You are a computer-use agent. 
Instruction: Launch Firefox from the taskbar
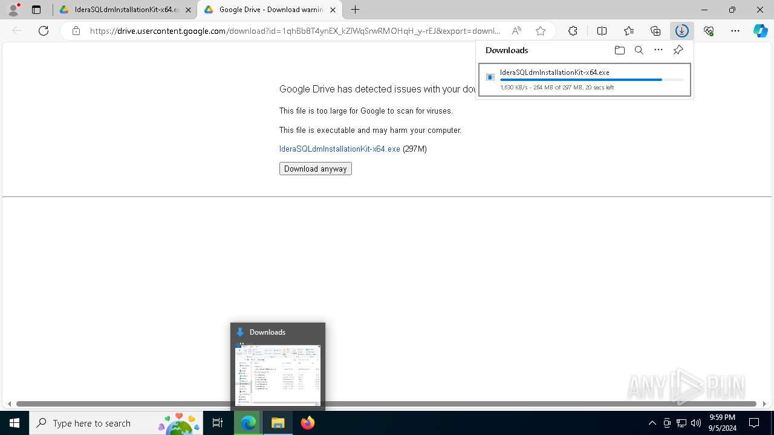pyautogui.click(x=308, y=423)
